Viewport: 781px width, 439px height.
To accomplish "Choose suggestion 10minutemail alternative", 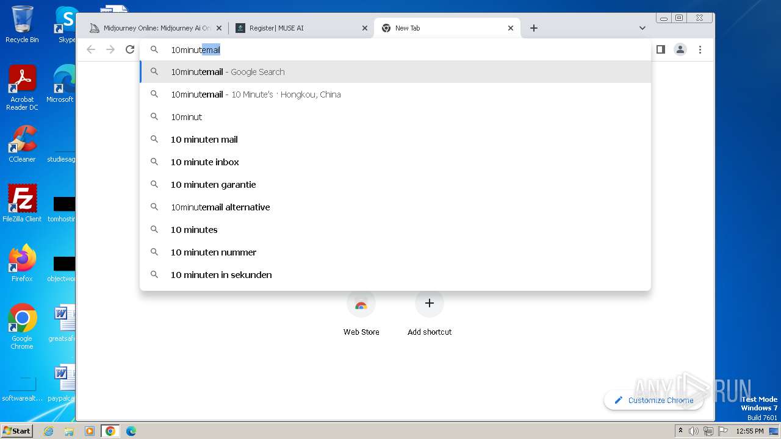I will pyautogui.click(x=395, y=207).
